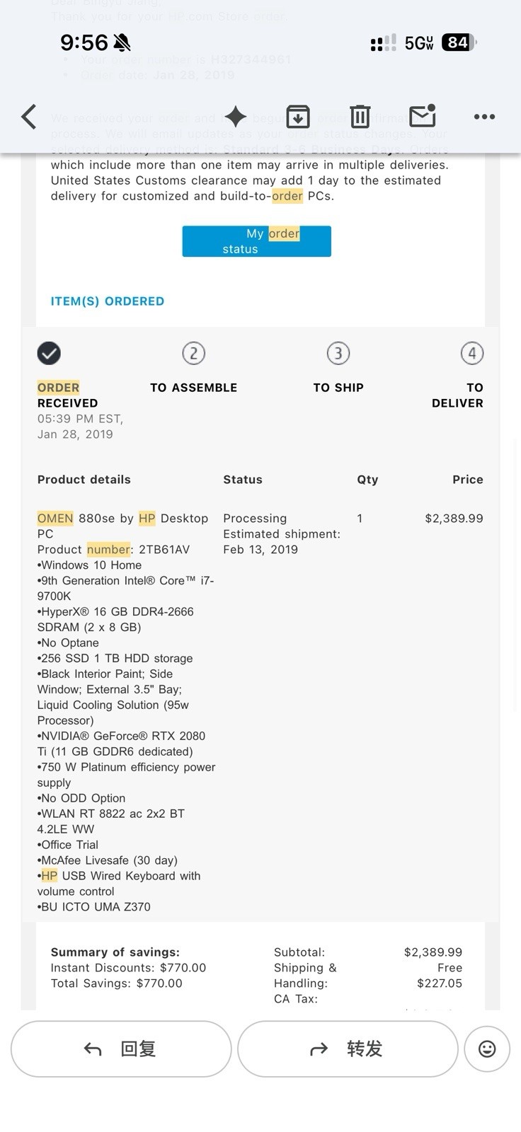Select step 3 To Ship circle
Screen dimensions: 521x1132
pos(338,353)
